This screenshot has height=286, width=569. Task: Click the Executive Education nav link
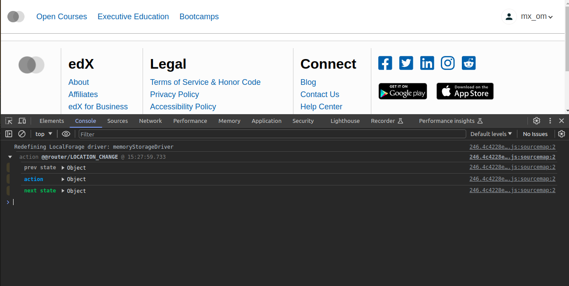pyautogui.click(x=133, y=17)
